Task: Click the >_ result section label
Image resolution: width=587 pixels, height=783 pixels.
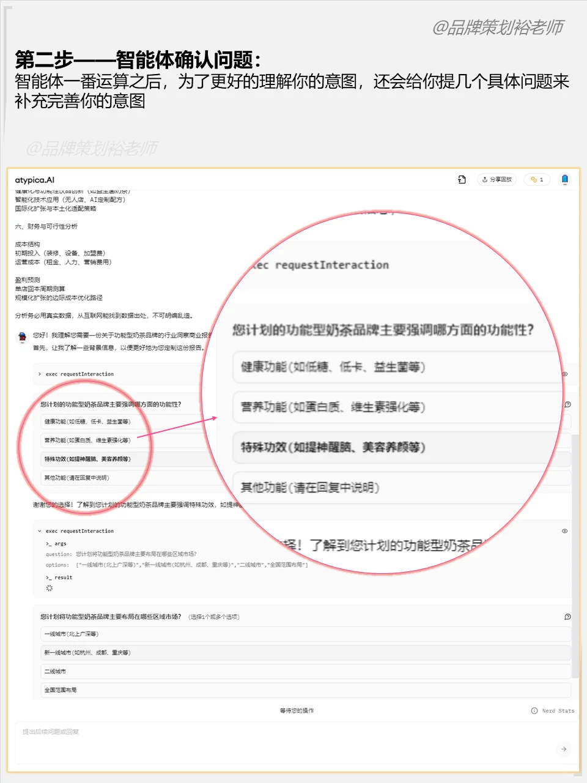Action: 59,577
